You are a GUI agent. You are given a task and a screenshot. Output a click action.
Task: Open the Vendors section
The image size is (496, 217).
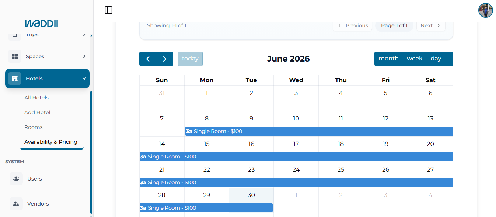pyautogui.click(x=38, y=204)
